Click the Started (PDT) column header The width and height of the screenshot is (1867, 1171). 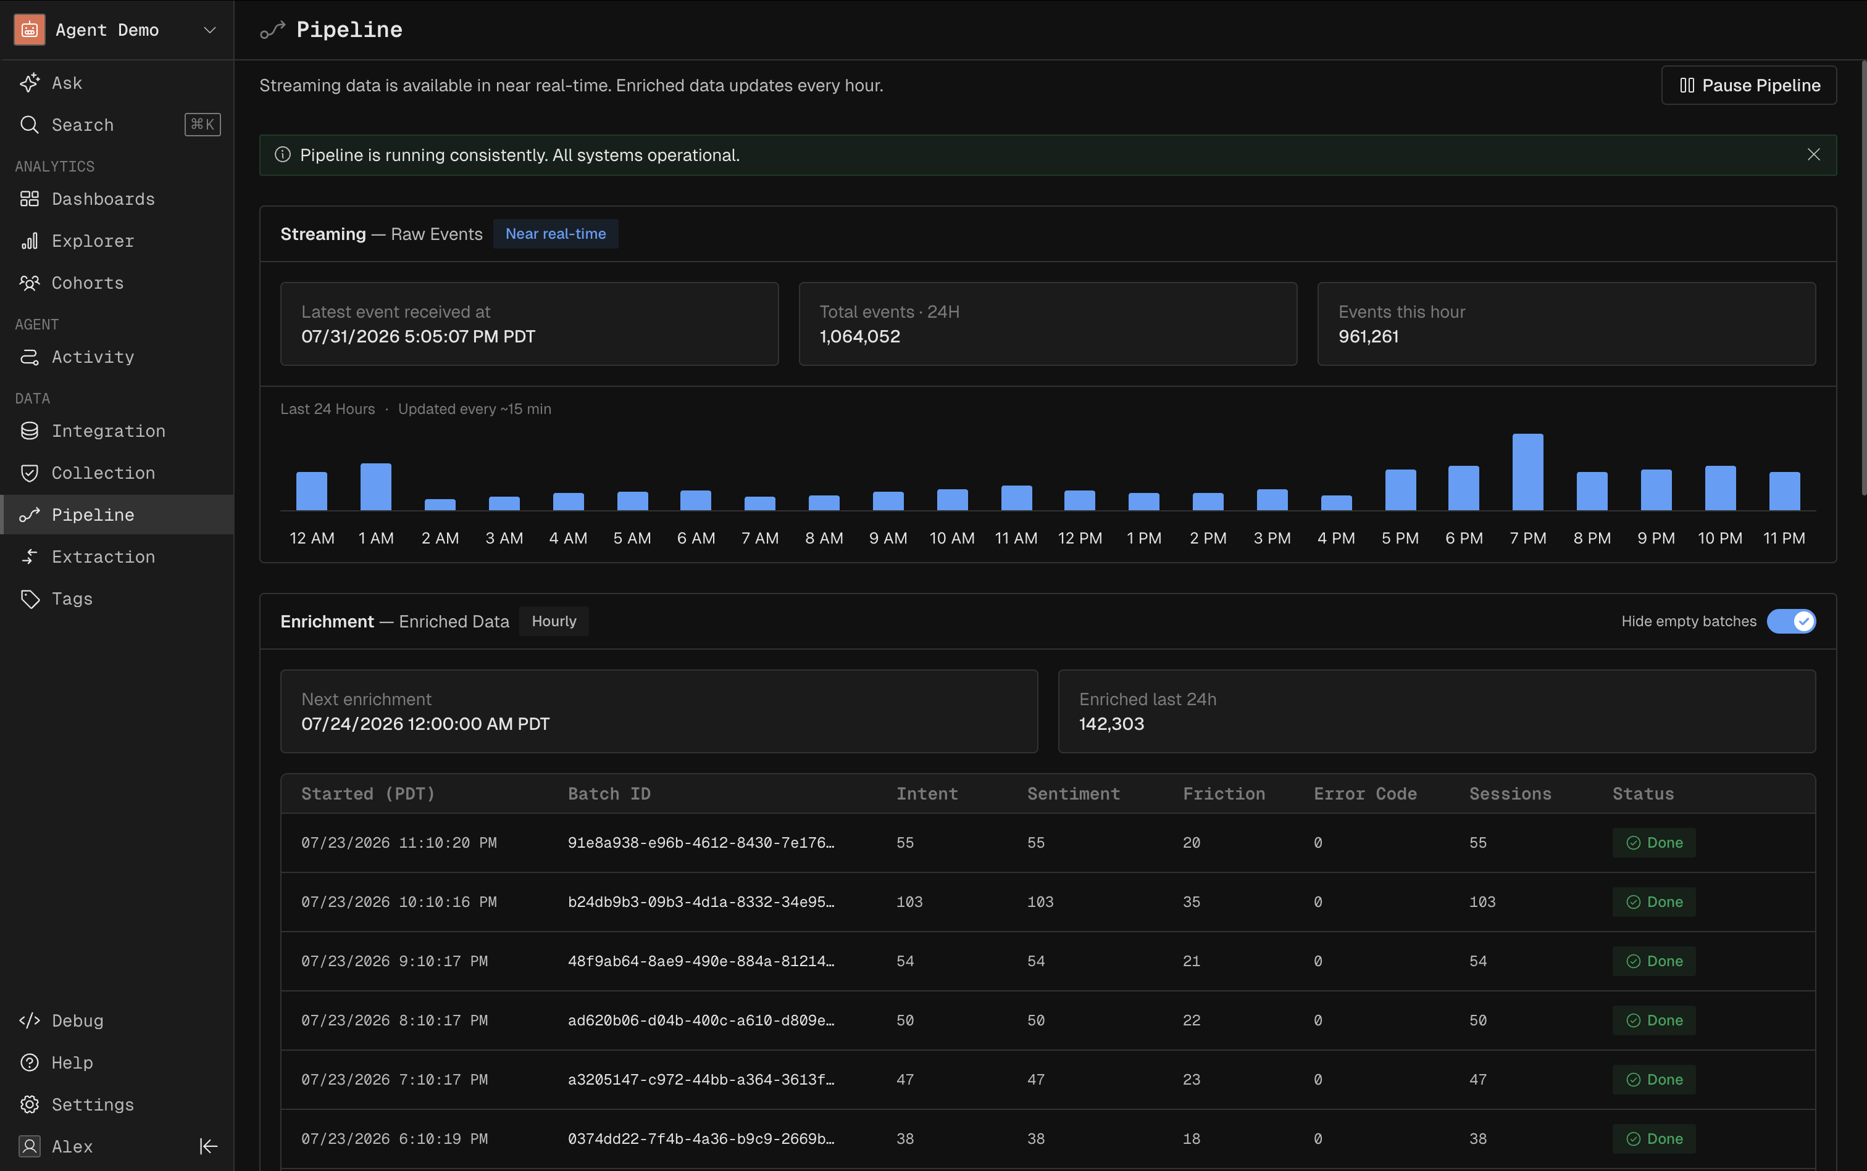tap(368, 794)
